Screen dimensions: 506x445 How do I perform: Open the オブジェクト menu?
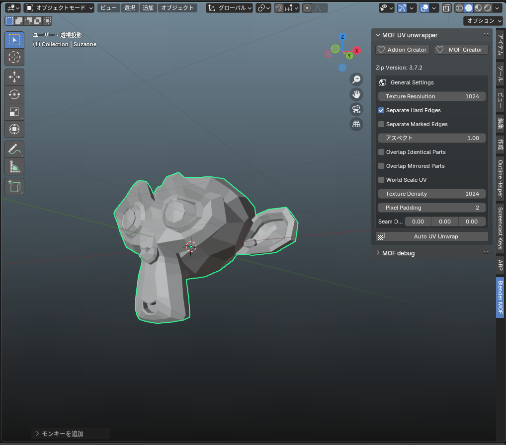click(x=177, y=8)
